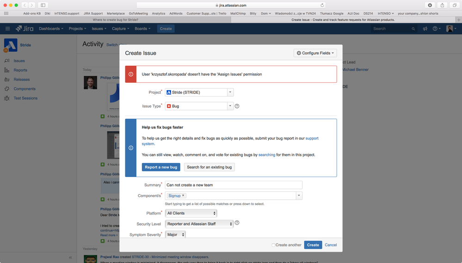The width and height of the screenshot is (462, 263).
Task: Show all Safari tabs overview
Action: click(455, 5)
